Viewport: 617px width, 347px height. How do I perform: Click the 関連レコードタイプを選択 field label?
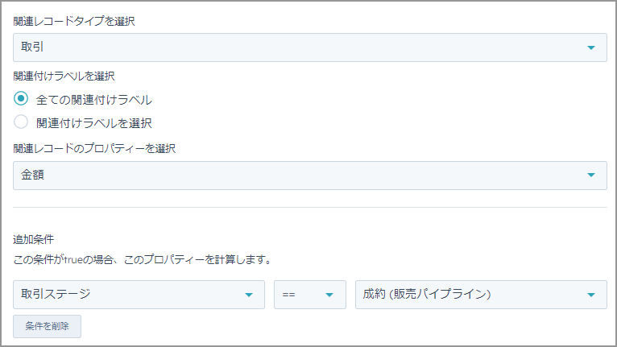(73, 21)
